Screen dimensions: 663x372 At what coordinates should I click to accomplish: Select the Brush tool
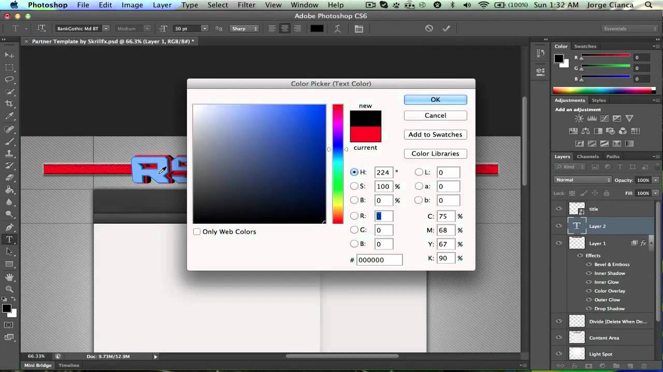(9, 141)
